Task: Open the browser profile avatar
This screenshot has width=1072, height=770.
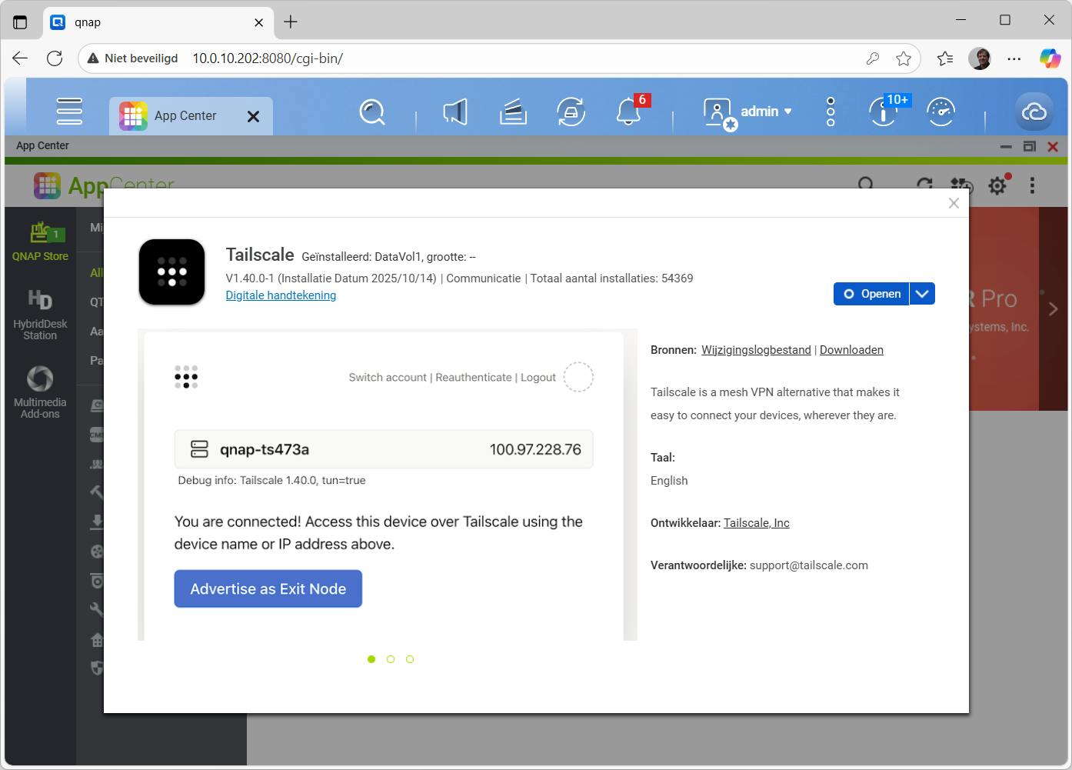Action: tap(980, 58)
